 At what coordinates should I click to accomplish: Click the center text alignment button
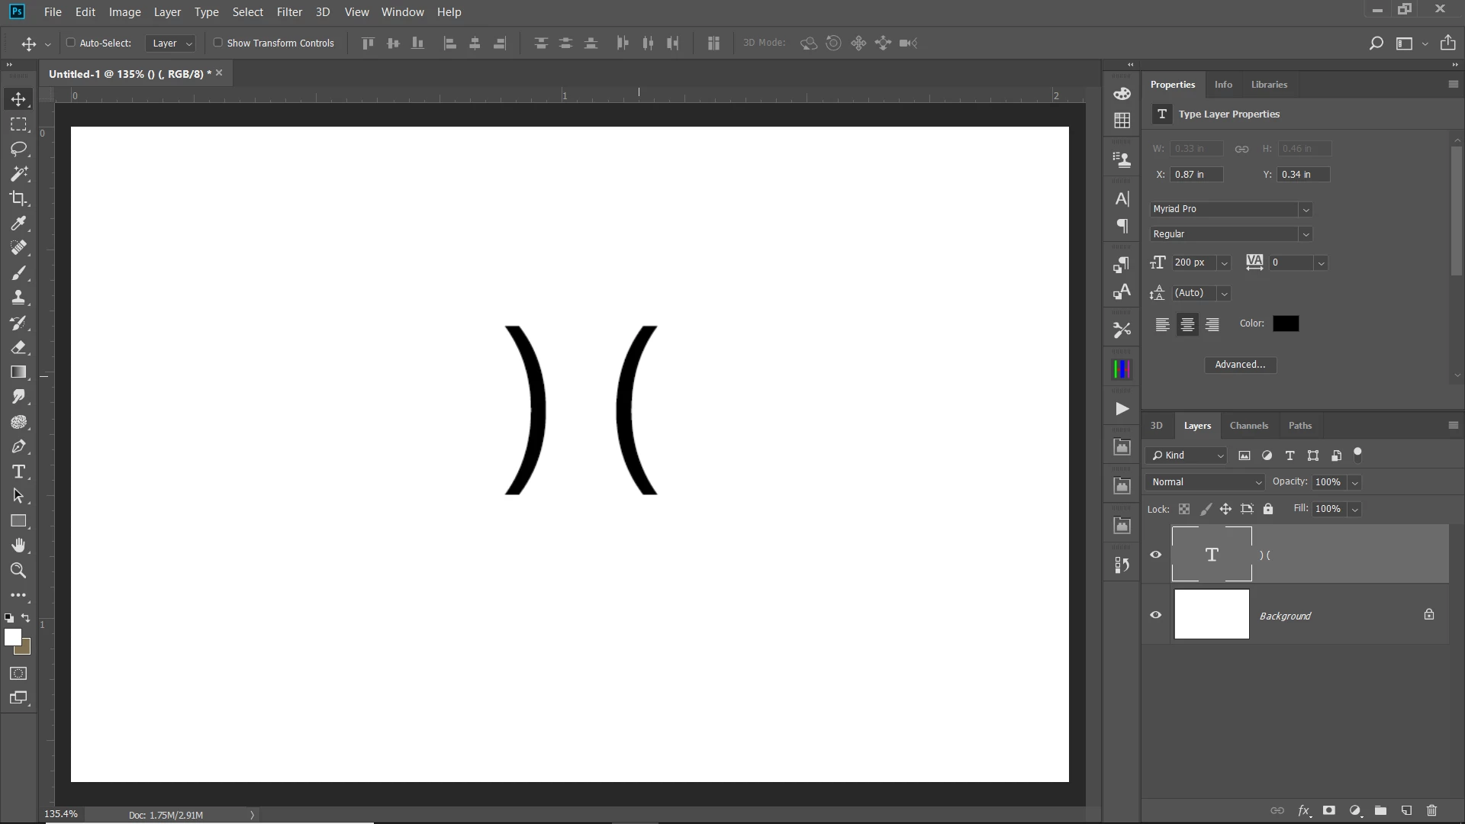pos(1187,324)
